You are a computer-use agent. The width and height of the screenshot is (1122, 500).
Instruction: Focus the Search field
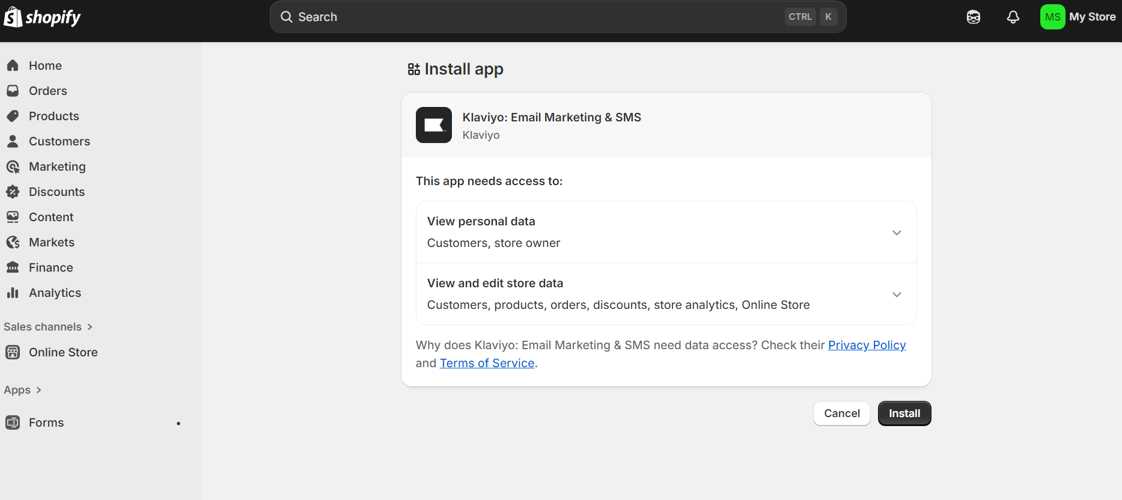[x=558, y=17]
